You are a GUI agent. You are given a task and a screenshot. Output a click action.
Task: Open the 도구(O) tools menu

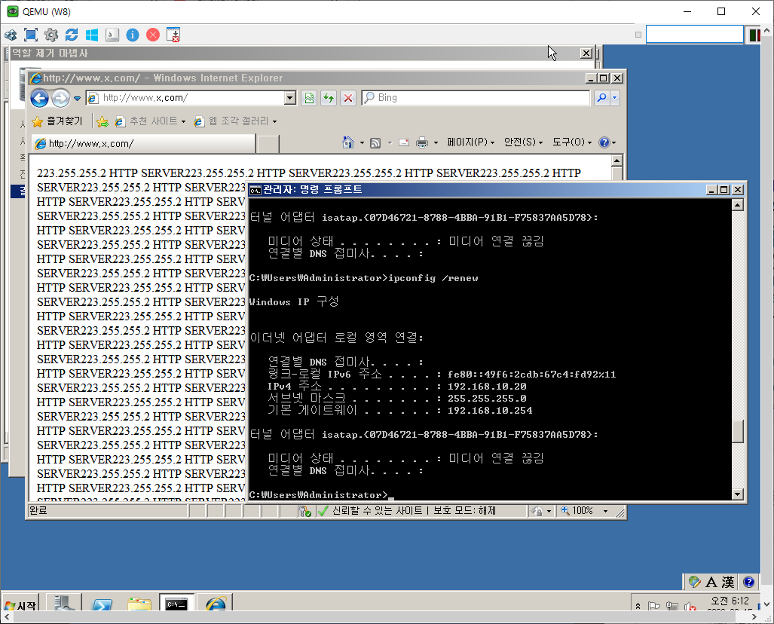point(571,142)
